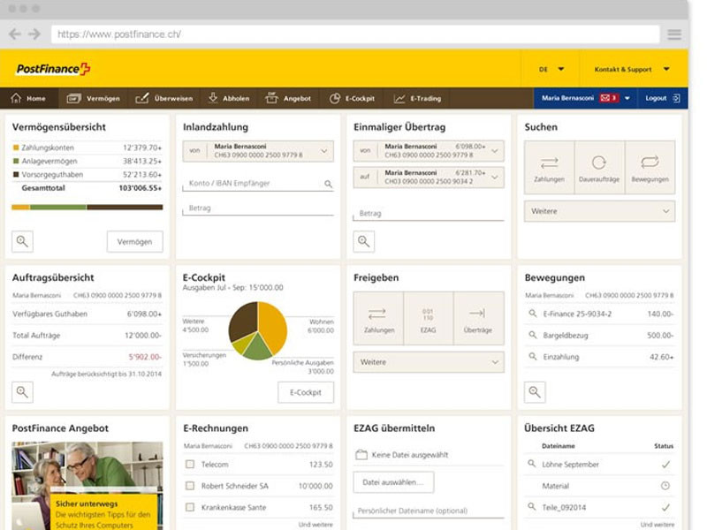This screenshot has height=530, width=707.
Task: Click the browser address bar
Action: click(x=355, y=34)
